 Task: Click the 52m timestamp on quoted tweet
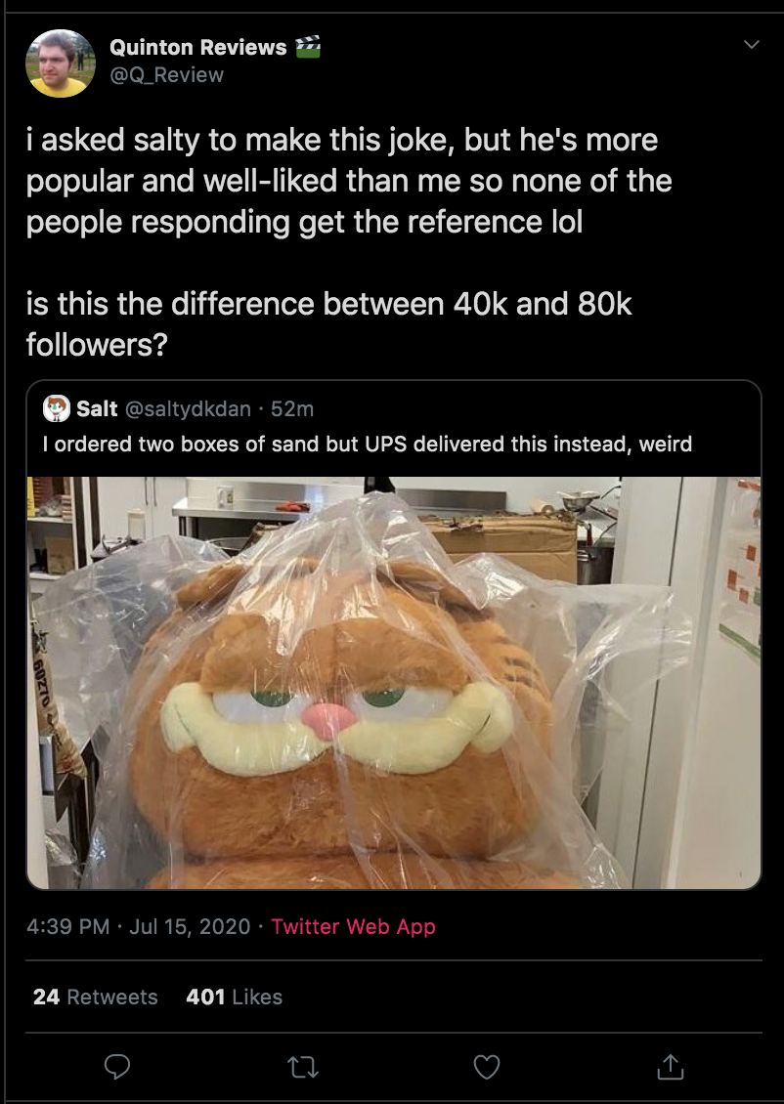291,409
